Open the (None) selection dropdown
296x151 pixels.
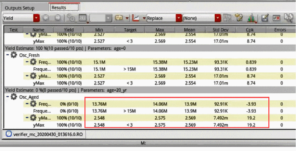[x=218, y=19]
